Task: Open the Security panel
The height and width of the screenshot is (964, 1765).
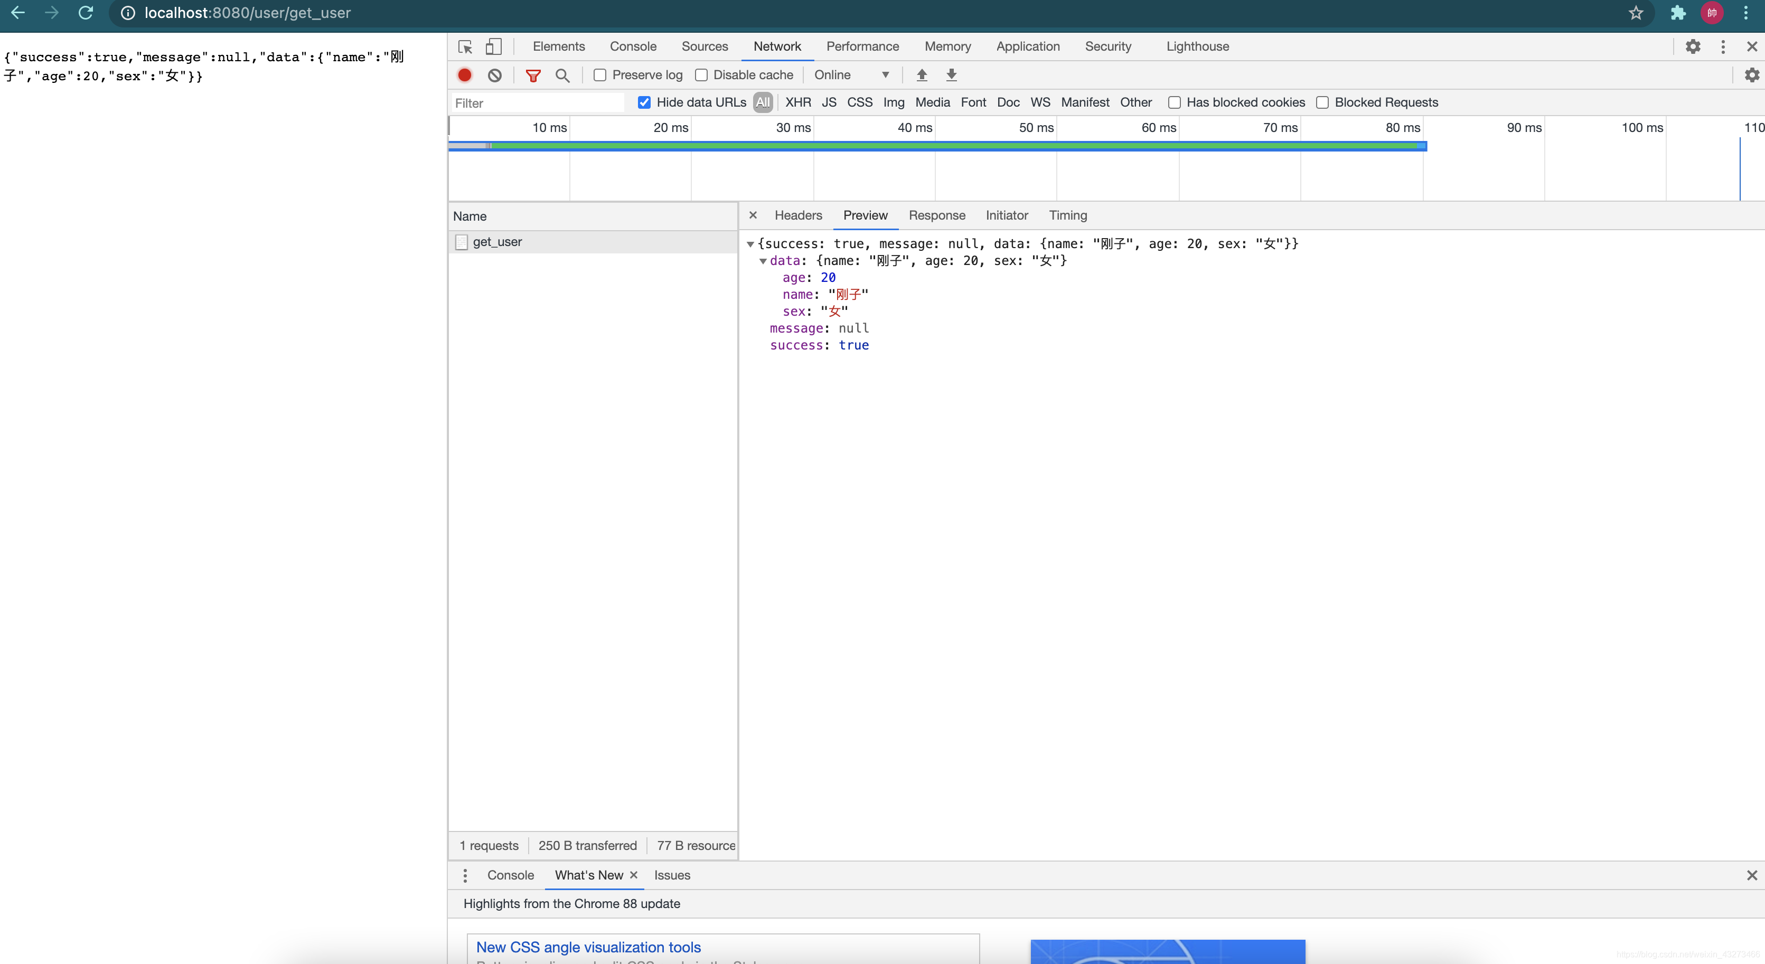Action: pyautogui.click(x=1107, y=46)
